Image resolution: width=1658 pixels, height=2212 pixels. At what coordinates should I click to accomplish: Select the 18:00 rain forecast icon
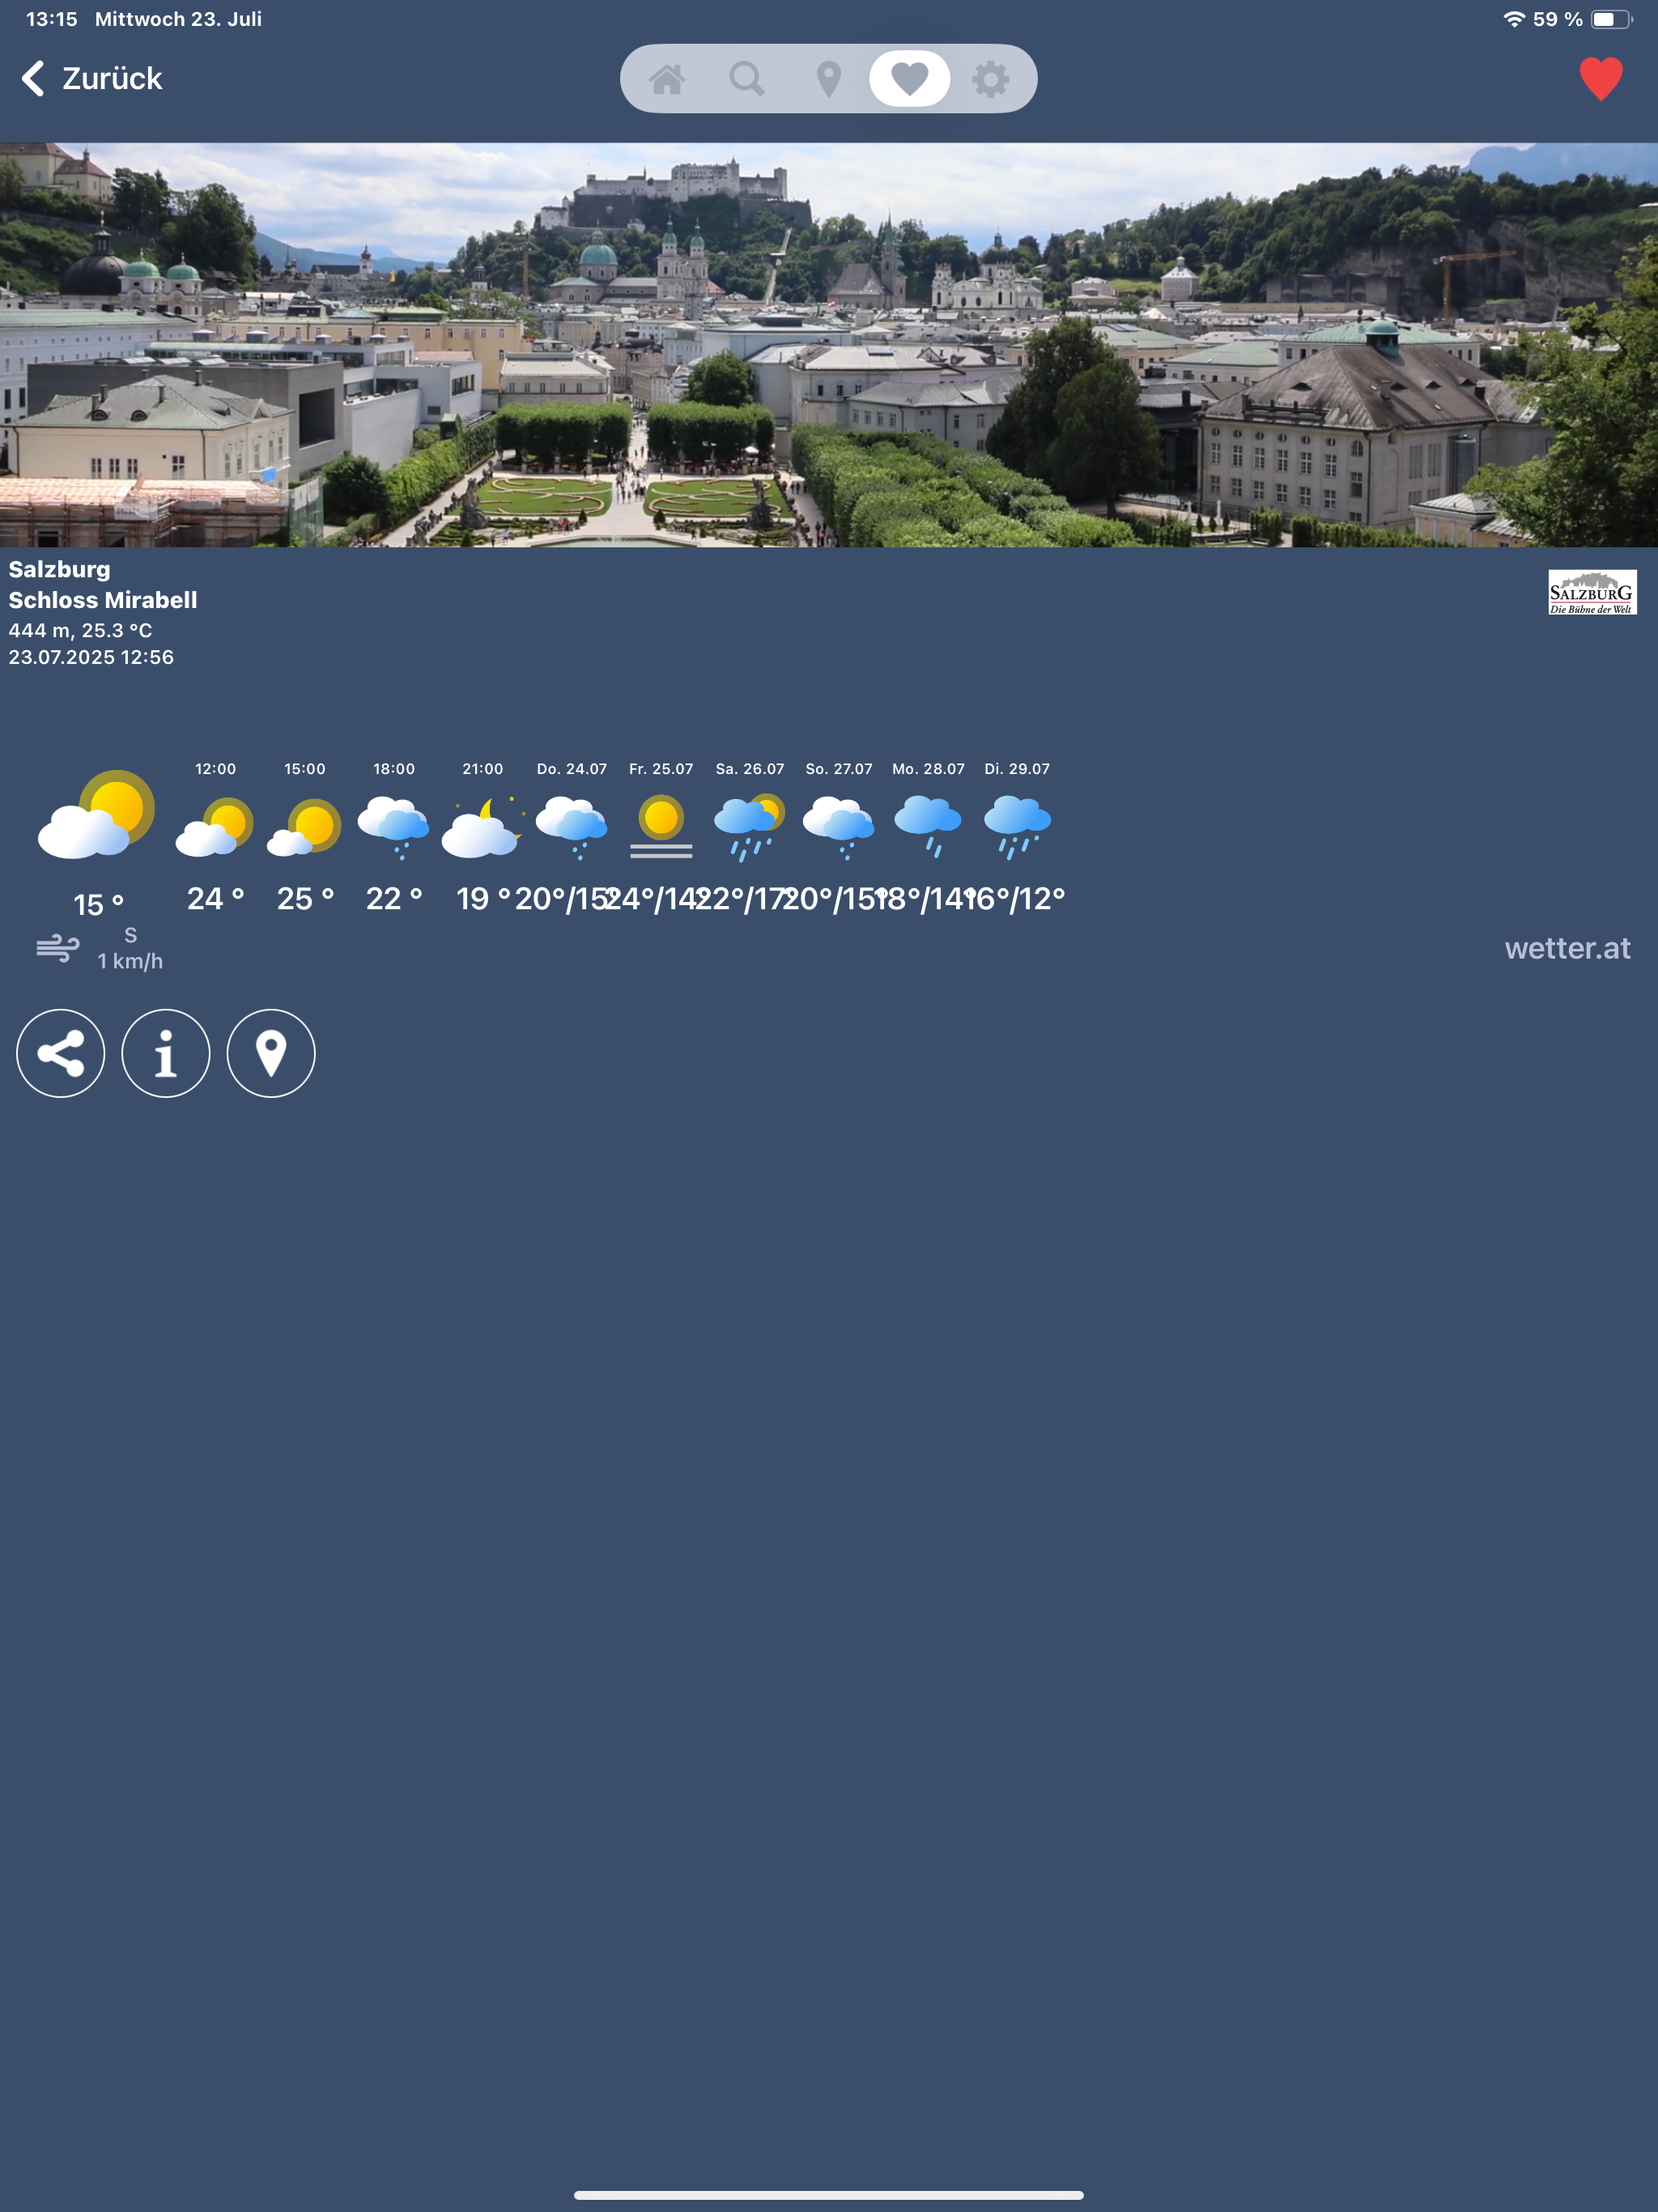394,826
